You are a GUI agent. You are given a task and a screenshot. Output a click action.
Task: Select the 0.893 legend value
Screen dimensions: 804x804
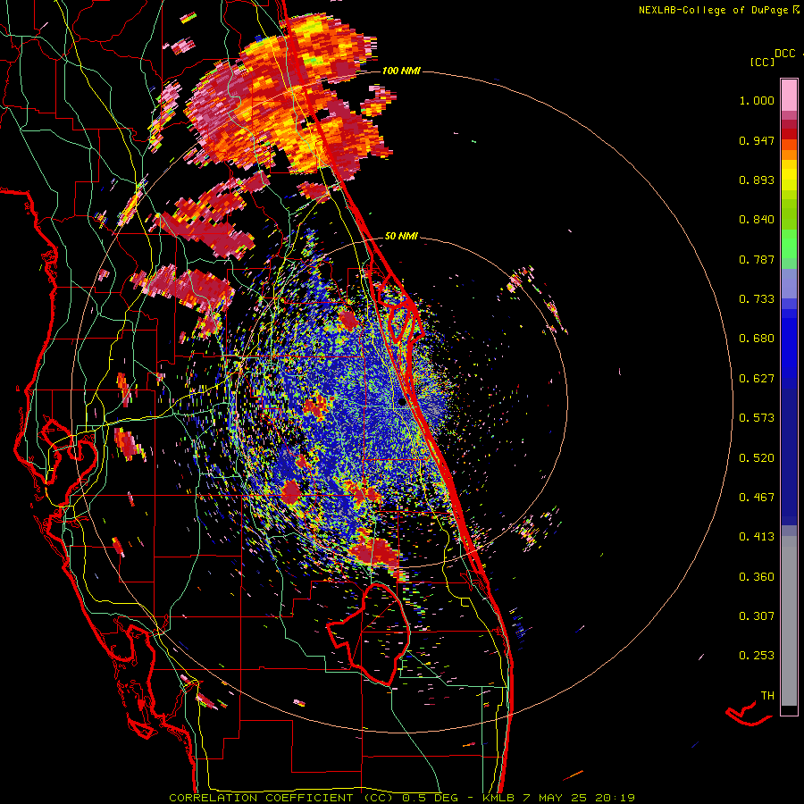(757, 180)
